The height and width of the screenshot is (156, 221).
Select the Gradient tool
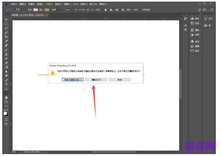pos(6,67)
